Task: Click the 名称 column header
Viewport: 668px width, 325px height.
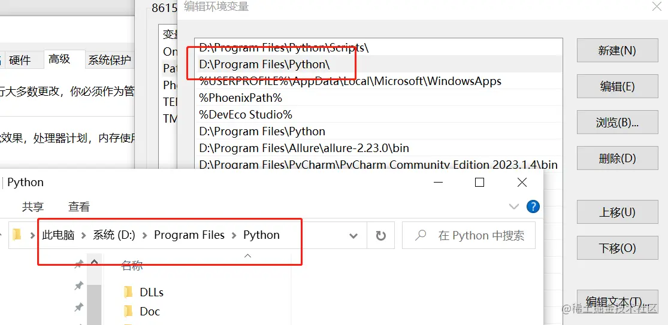Action: pyautogui.click(x=132, y=266)
